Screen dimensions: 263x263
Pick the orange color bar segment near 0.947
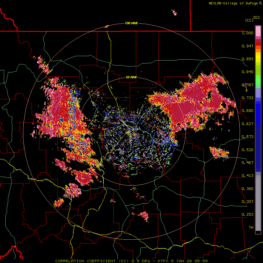click(258, 47)
